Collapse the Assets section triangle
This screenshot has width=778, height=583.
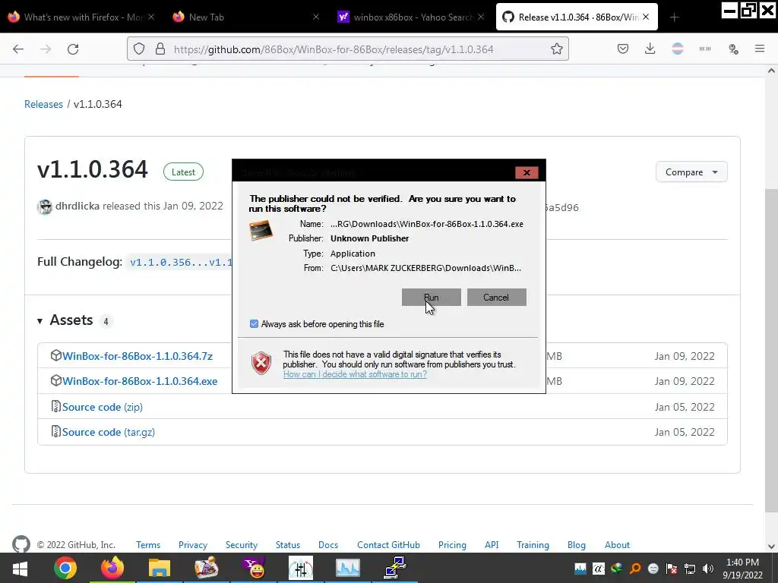coord(40,321)
